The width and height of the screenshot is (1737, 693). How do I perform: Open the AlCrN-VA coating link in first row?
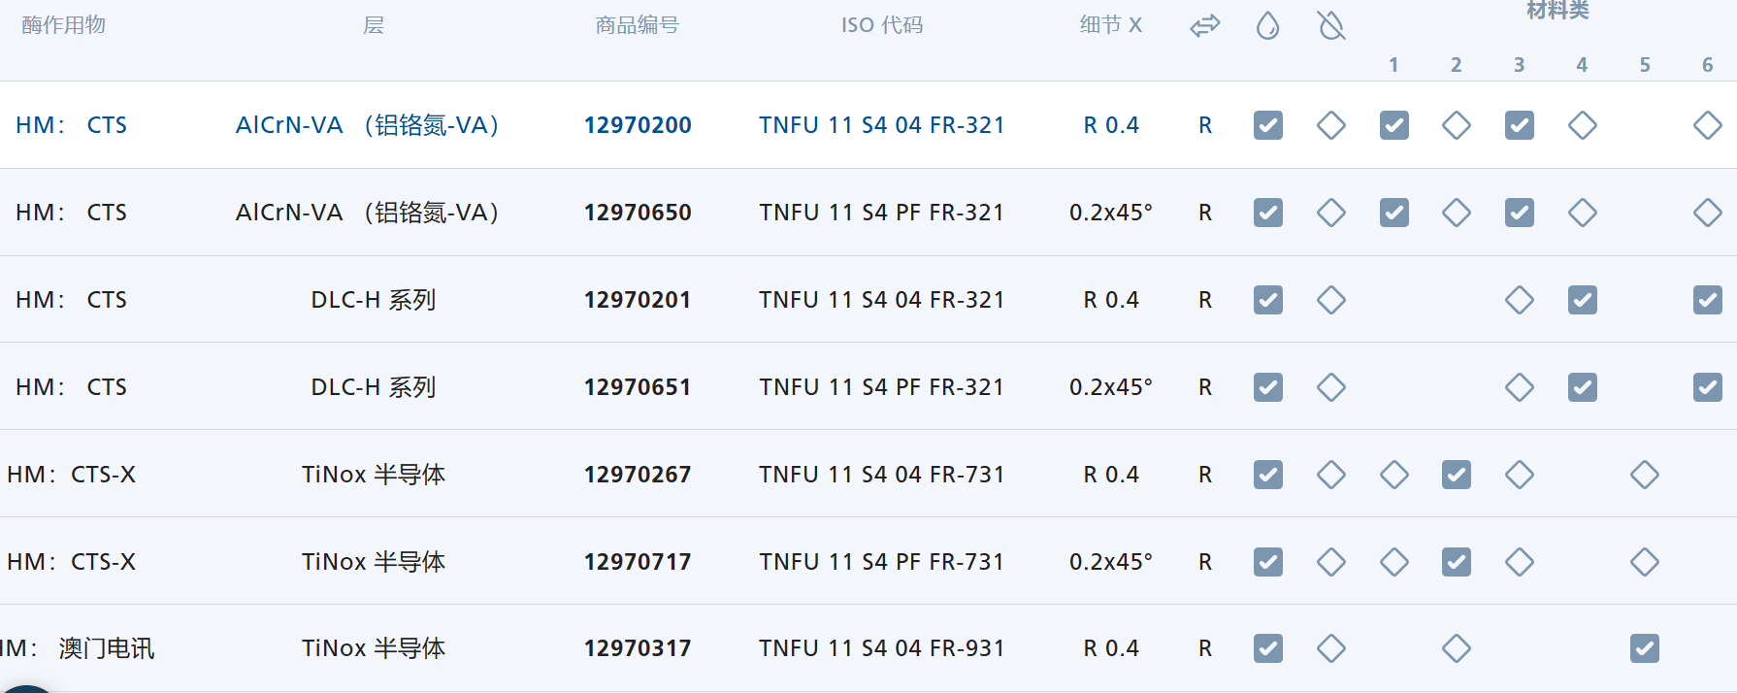tap(367, 125)
